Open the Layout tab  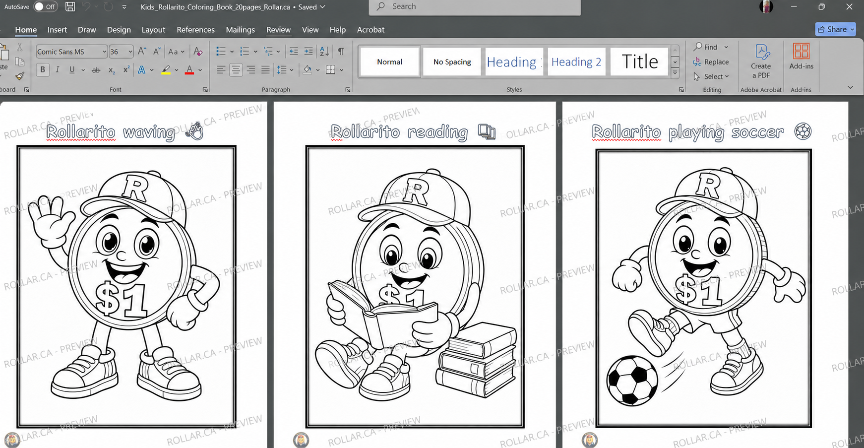[x=153, y=30]
